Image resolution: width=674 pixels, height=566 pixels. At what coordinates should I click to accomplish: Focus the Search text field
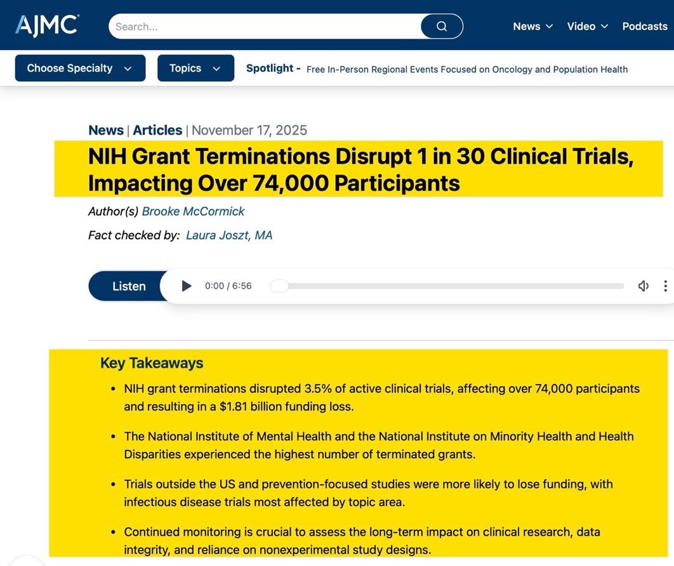pyautogui.click(x=264, y=27)
